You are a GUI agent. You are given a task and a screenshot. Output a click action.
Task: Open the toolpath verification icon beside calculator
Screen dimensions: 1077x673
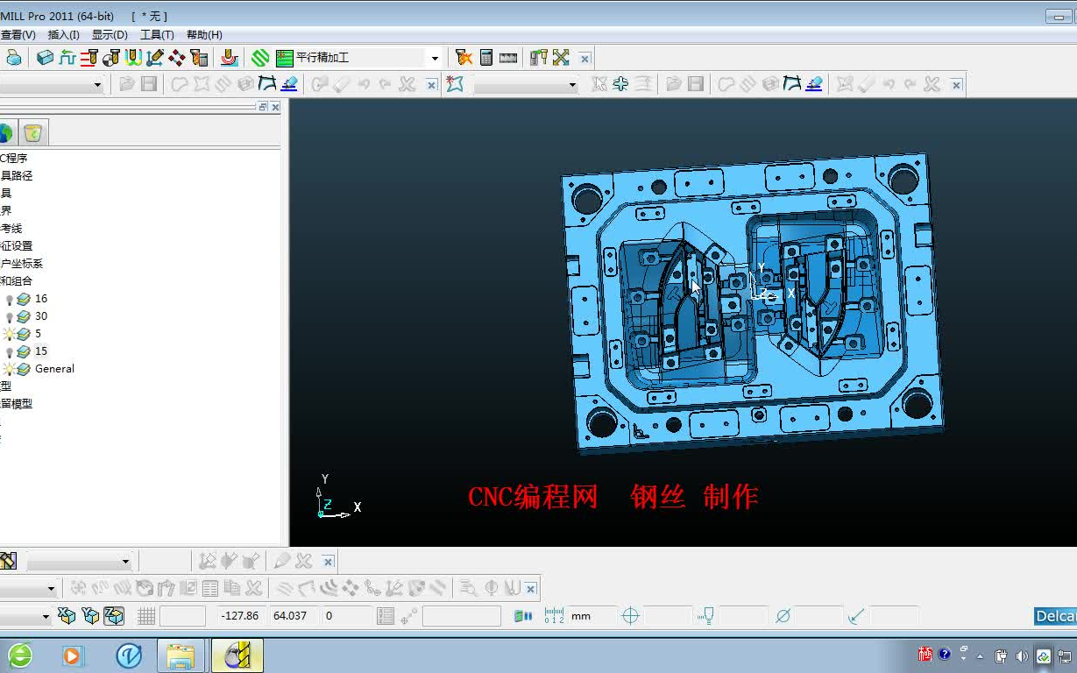464,58
